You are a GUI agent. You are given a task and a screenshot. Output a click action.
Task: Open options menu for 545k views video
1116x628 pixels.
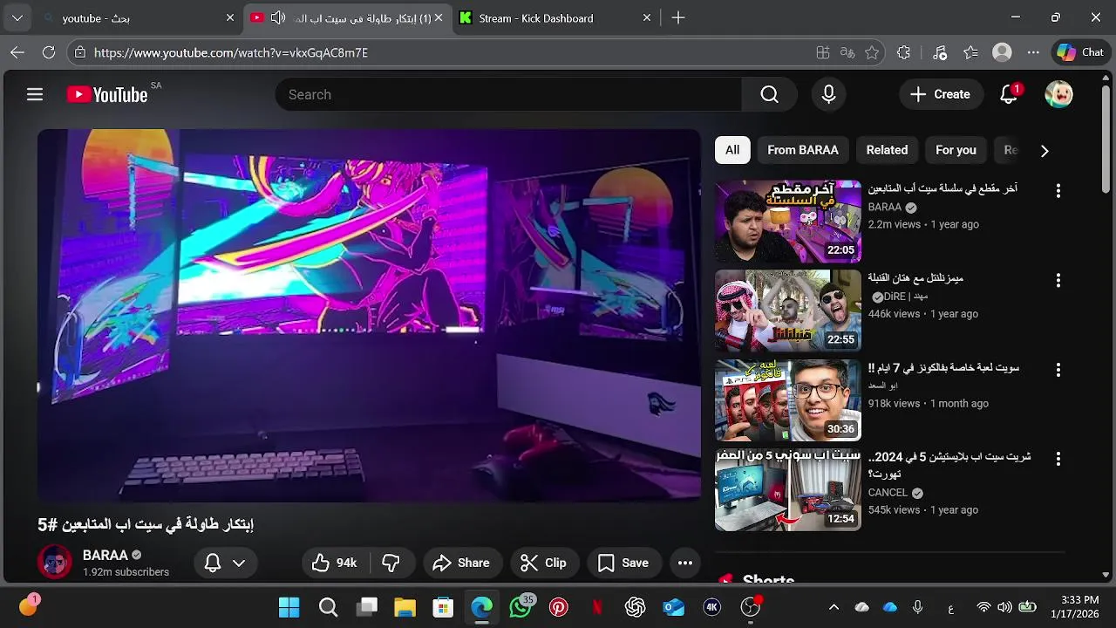point(1058,460)
